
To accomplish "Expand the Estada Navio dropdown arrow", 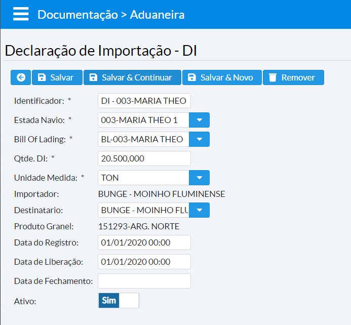I will click(199, 120).
